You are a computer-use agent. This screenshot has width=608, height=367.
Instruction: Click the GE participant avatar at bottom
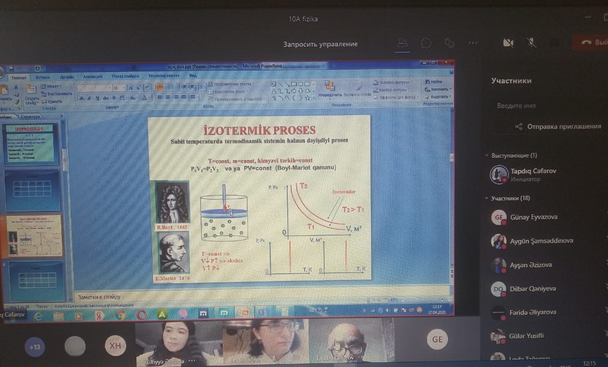click(x=437, y=339)
